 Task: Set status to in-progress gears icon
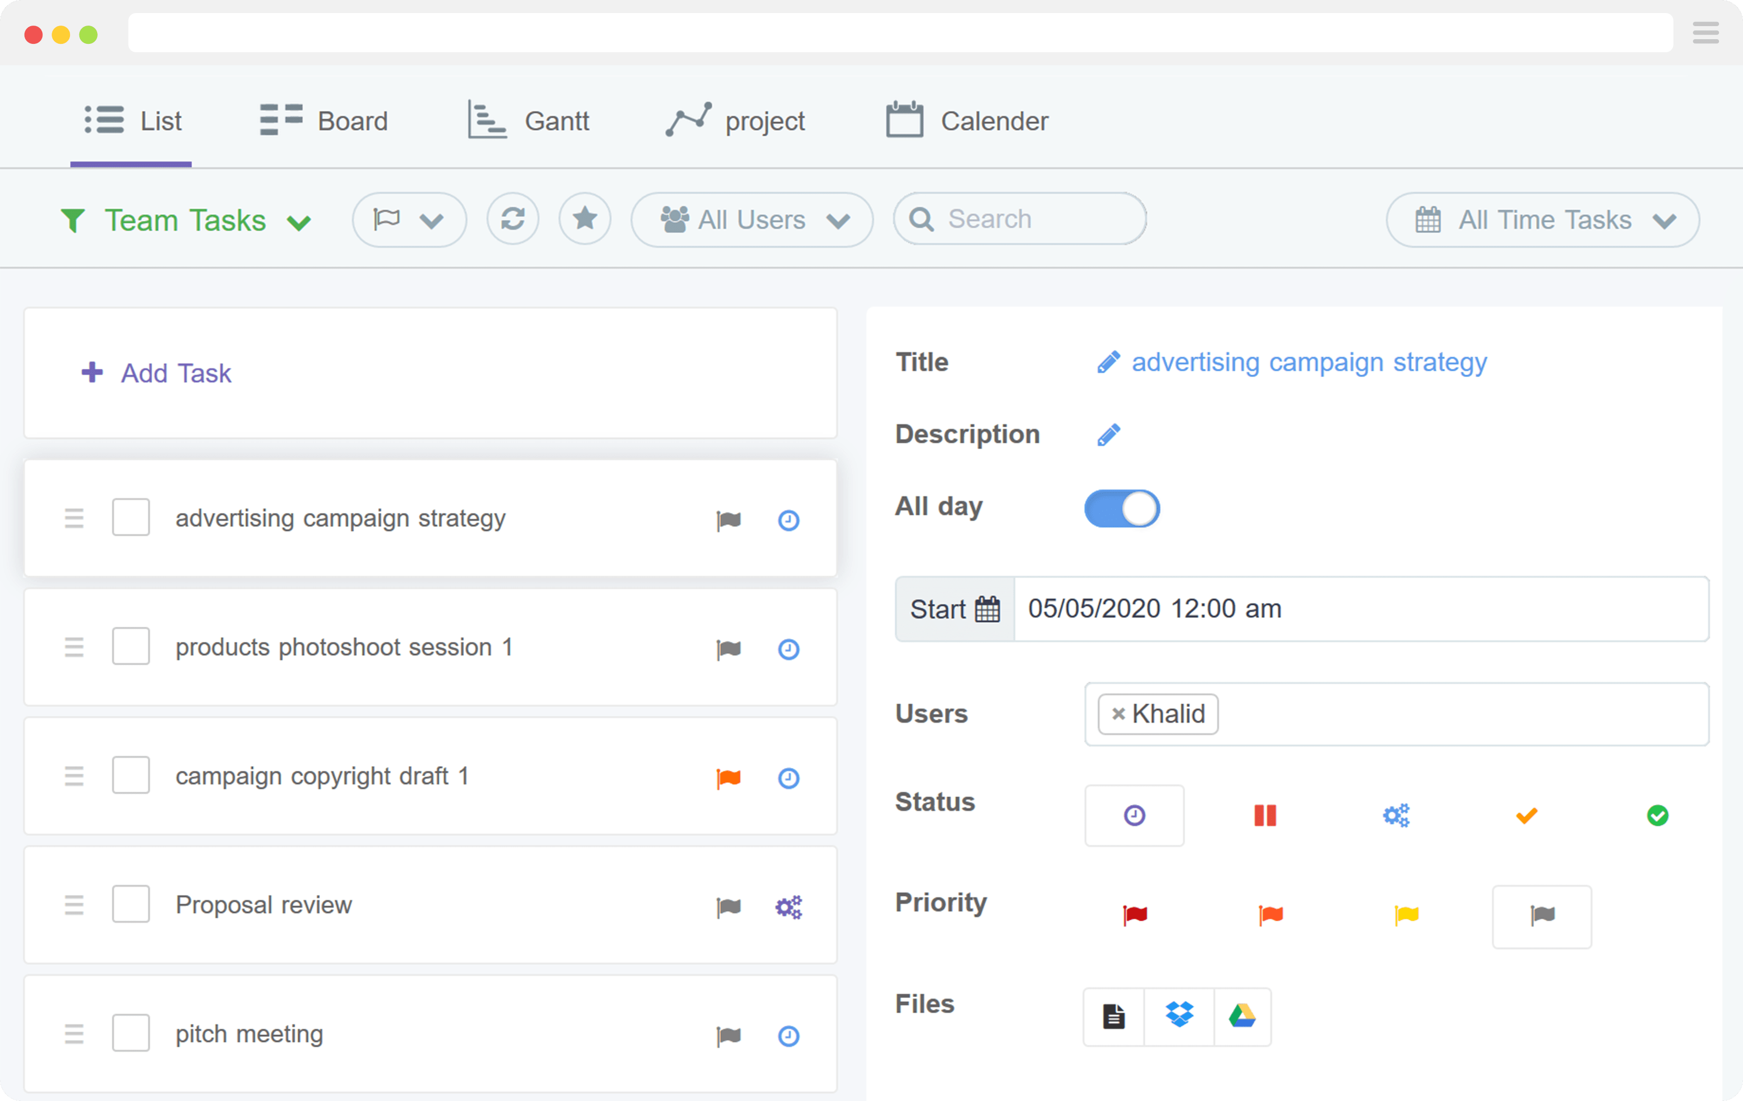point(1396,816)
